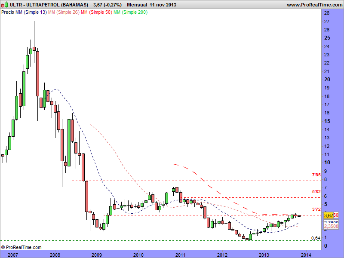Click the 2011 year label on time axis
The height and width of the screenshot is (258, 344).
(x=181, y=255)
